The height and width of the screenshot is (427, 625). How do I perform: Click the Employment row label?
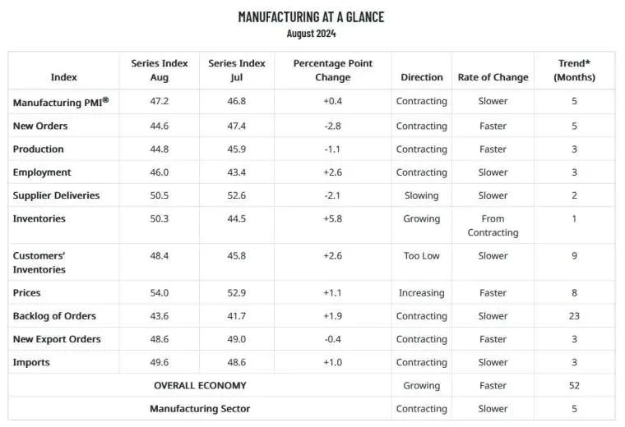42,172
